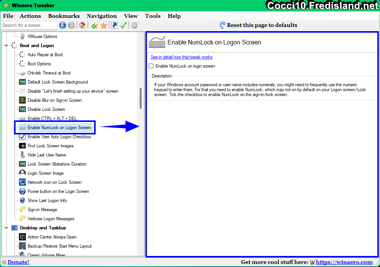Click the Sign-in Message speech bubble icon

coord(22,209)
